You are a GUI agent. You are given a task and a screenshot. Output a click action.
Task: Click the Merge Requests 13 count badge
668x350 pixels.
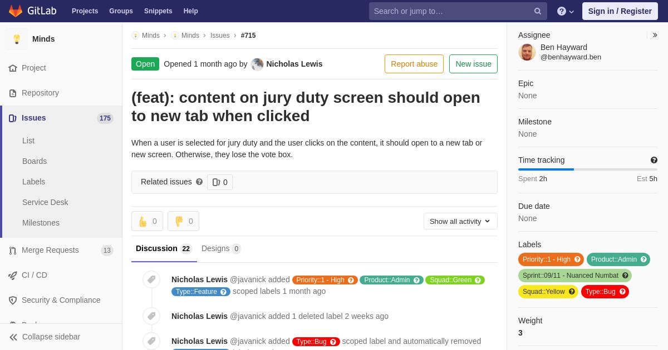[x=107, y=250]
